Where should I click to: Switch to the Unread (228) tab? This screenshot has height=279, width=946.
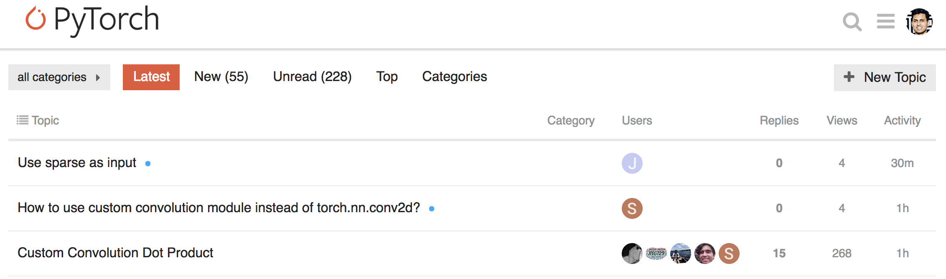pos(312,76)
